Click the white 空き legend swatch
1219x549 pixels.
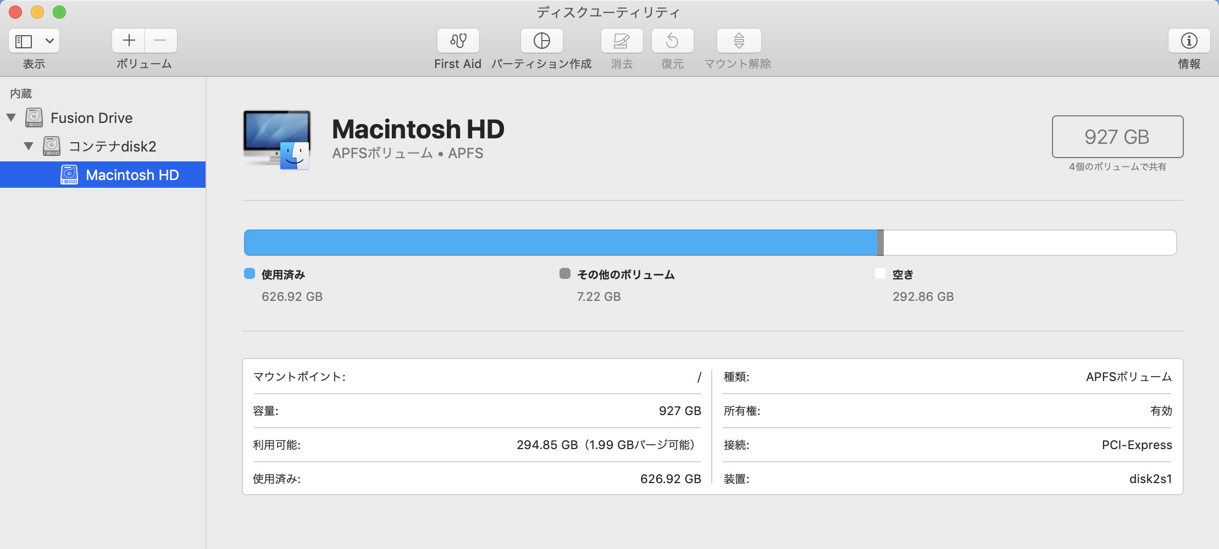(880, 273)
